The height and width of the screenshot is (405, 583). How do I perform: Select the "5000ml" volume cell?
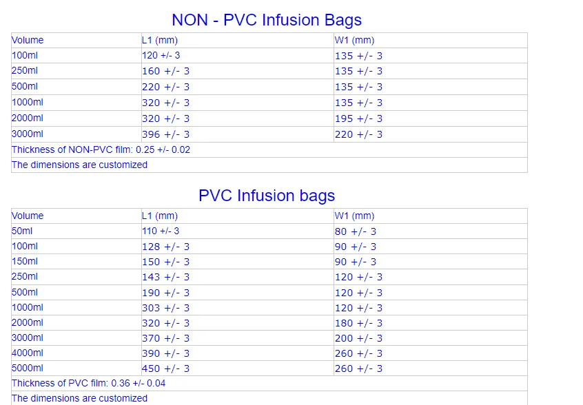point(28,368)
